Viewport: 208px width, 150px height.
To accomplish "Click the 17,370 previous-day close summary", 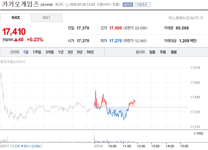I will 15,146.
